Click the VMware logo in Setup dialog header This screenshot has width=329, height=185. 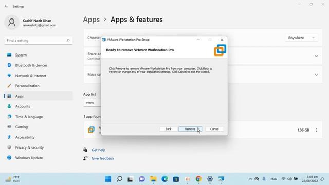tap(220, 50)
